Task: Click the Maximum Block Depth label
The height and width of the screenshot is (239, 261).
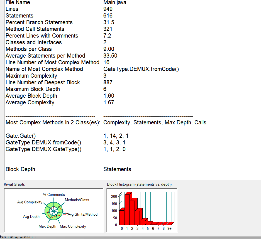Action: point(33,89)
